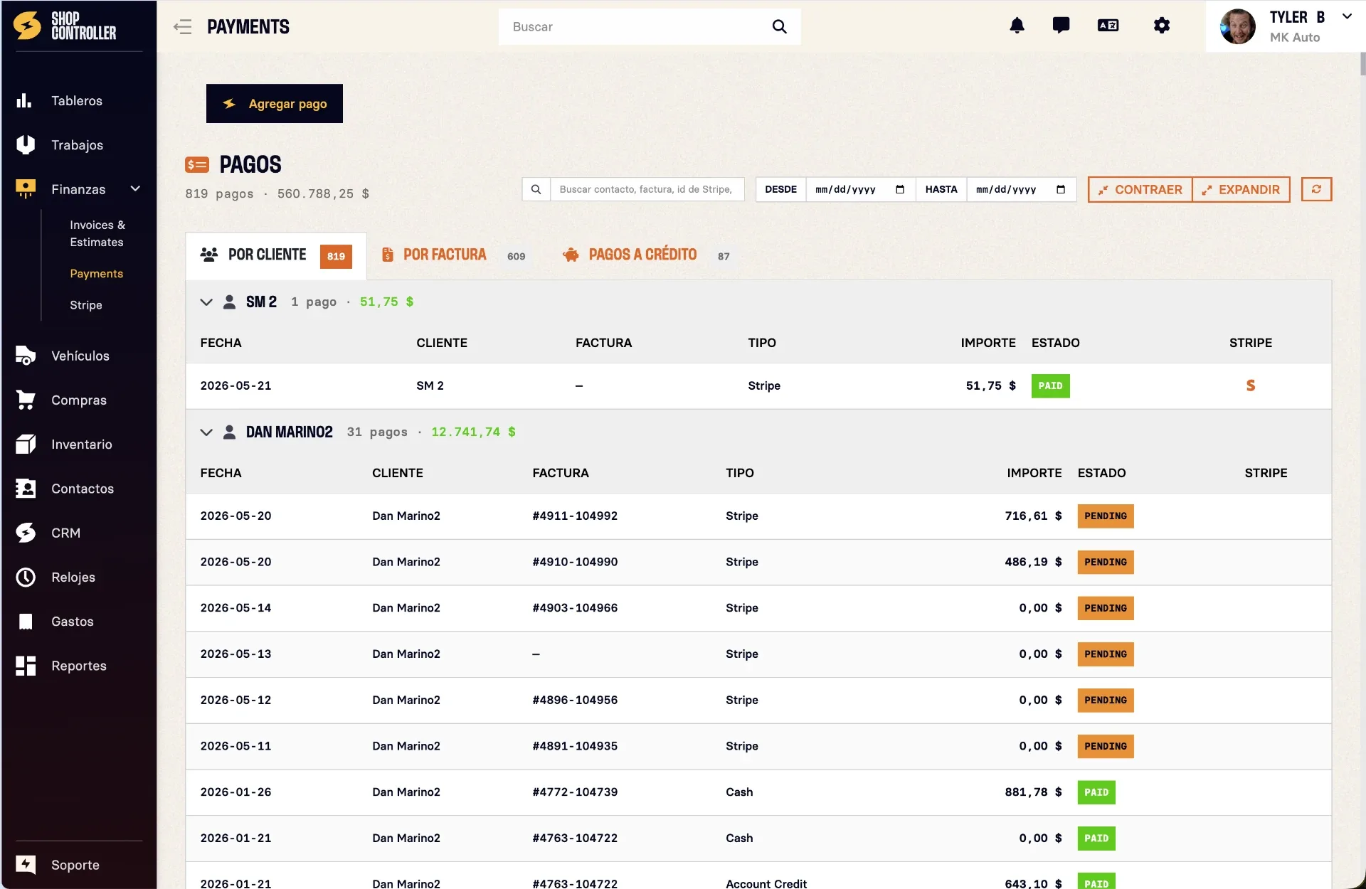
Task: Click the refresh payments icon button
Action: click(1316, 189)
